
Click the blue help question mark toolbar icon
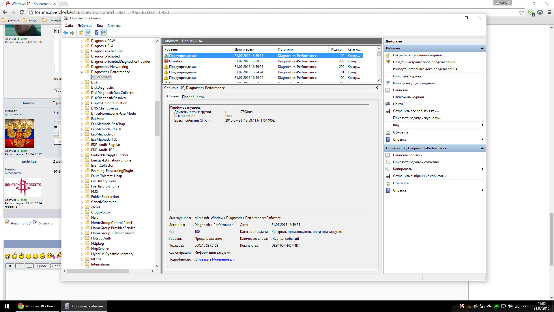click(x=96, y=33)
